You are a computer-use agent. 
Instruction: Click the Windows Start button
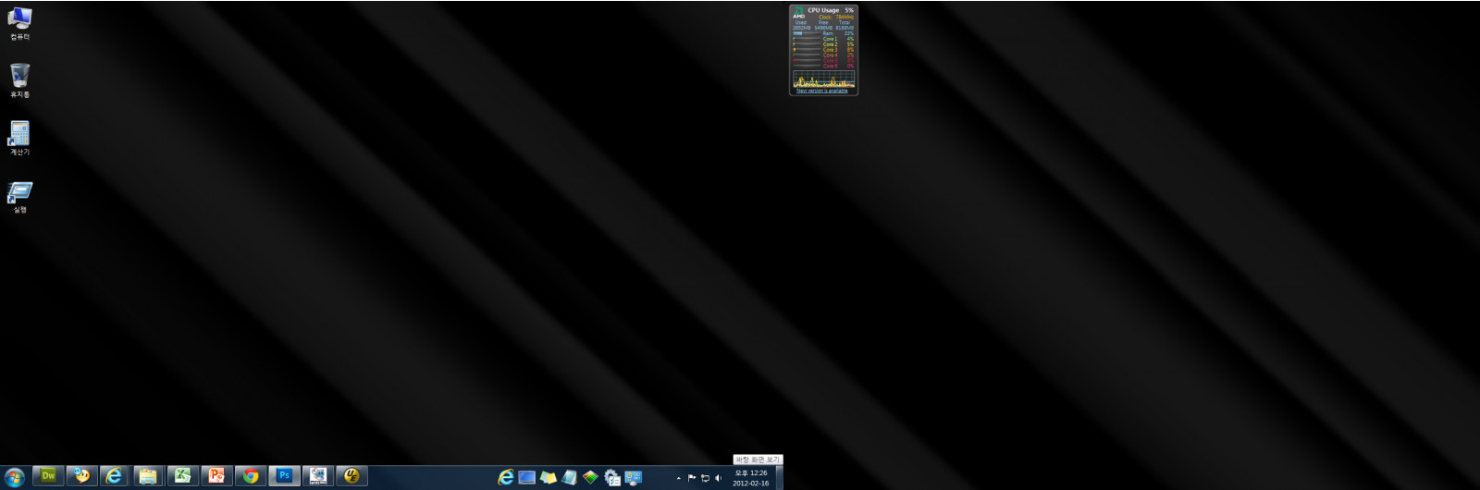coord(14,476)
